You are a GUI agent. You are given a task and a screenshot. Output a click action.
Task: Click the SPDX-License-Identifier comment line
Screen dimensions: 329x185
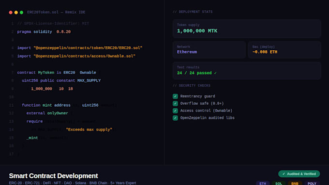pos(53,24)
